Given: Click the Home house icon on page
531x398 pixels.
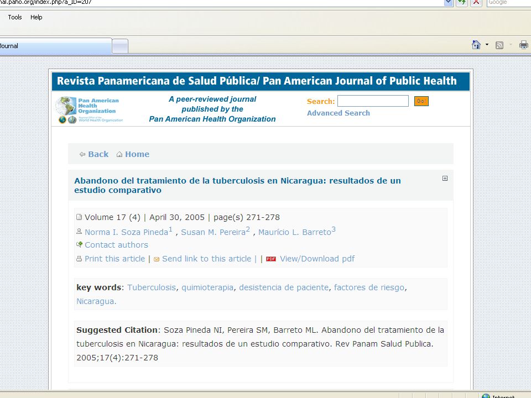Looking at the screenshot, I should (x=119, y=154).
